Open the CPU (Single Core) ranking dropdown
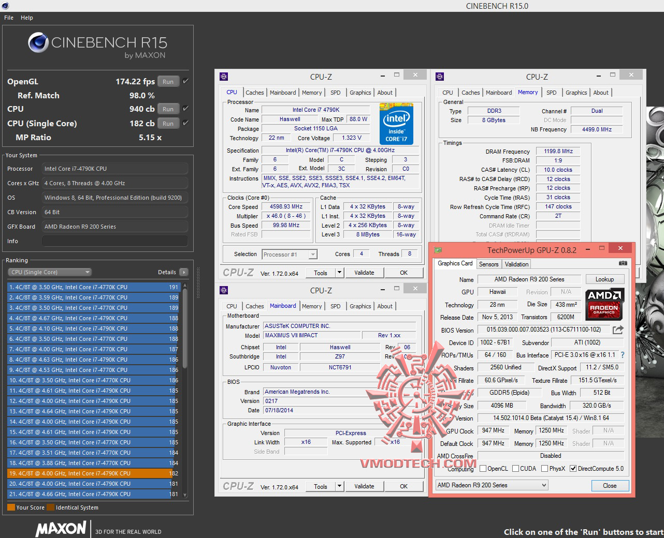The height and width of the screenshot is (538, 664). tap(49, 272)
